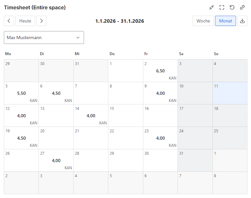The height and width of the screenshot is (198, 251).
Task: Click the date range 1.1.2026 - 31.1.2026
Action: (x=119, y=21)
